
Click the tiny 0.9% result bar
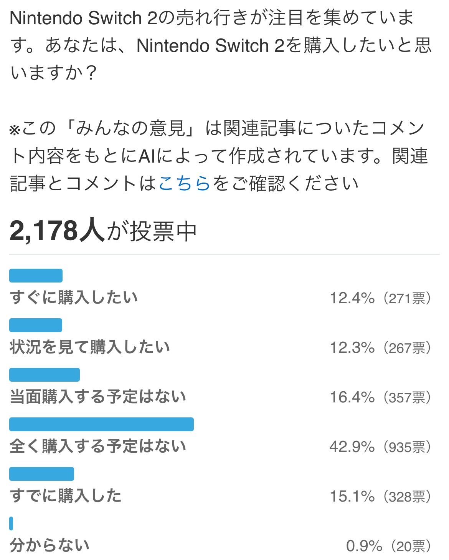tap(11, 523)
